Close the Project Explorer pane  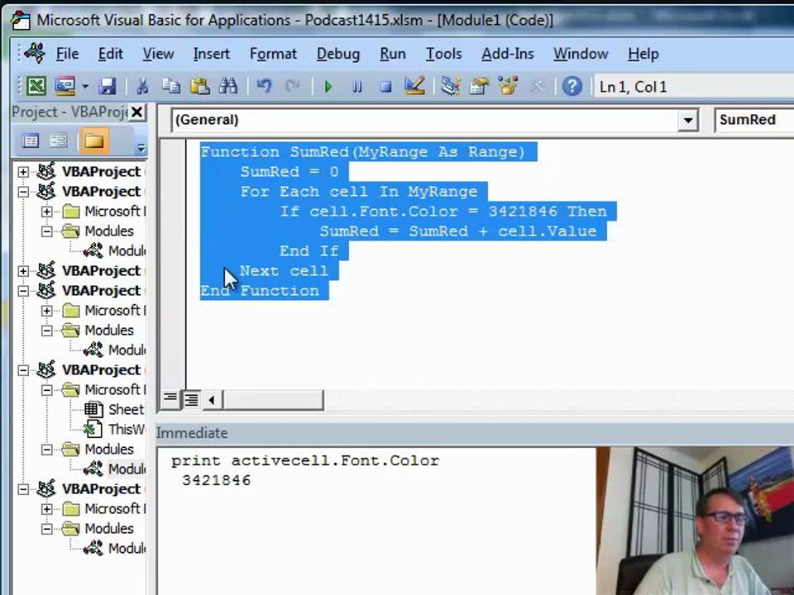[x=136, y=112]
